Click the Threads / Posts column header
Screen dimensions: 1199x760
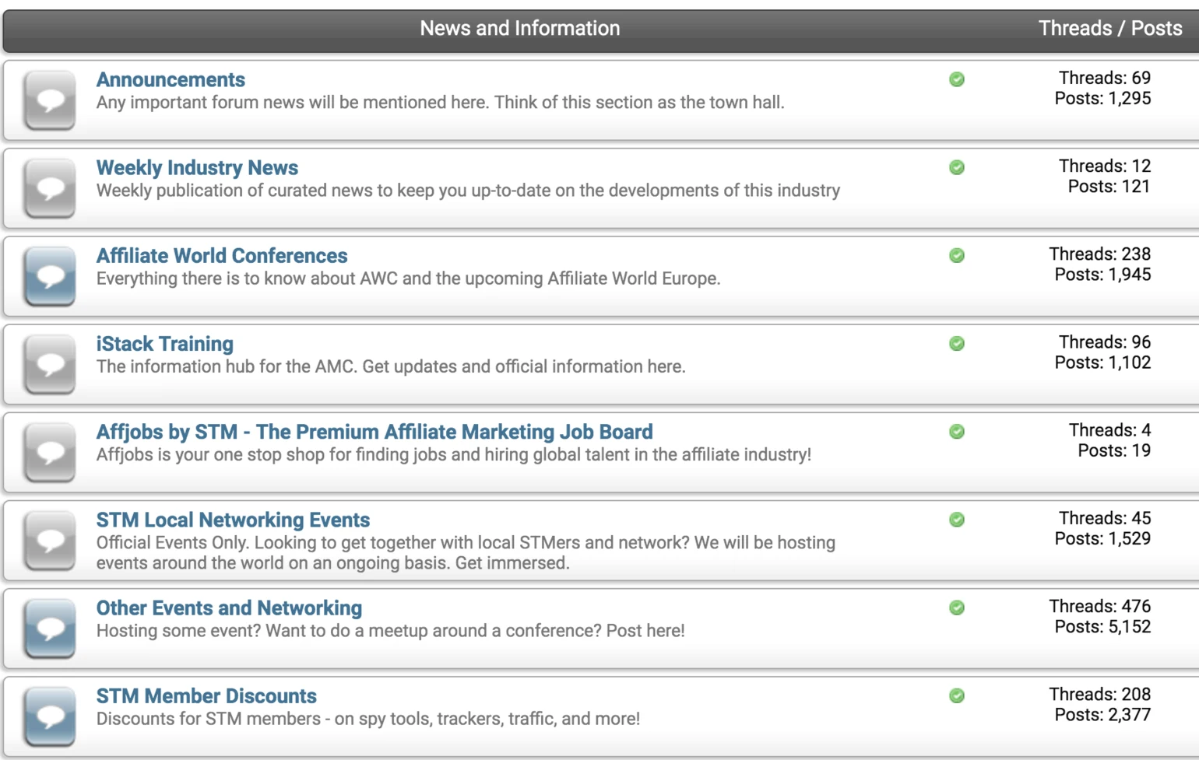pyautogui.click(x=1110, y=28)
